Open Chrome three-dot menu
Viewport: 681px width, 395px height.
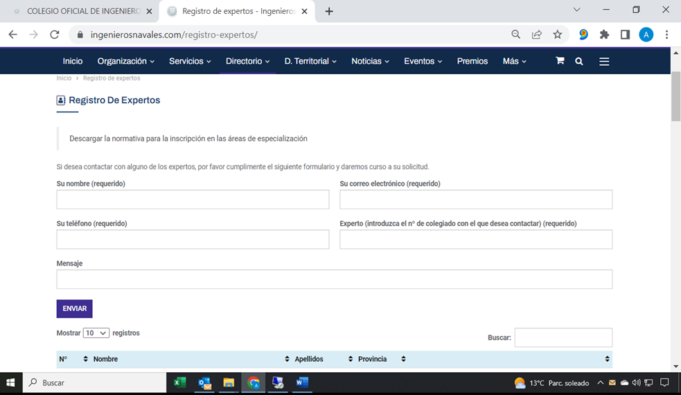(666, 35)
